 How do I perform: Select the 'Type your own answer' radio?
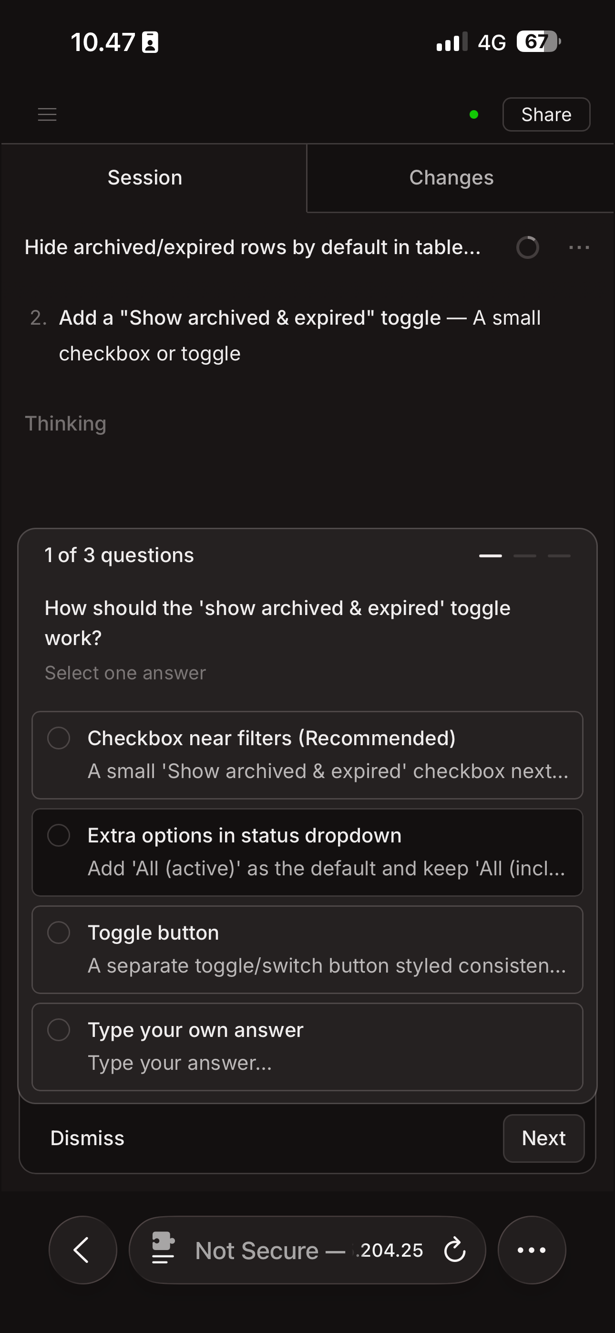click(x=59, y=1030)
